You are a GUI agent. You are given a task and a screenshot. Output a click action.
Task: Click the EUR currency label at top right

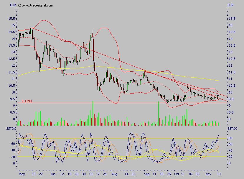pyautogui.click(x=230, y=5)
